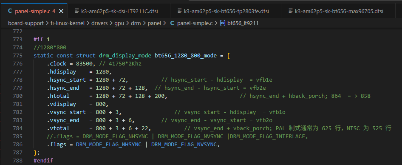Image resolution: width=402 pixels, height=165 pixels.
Task: Click line number 775 in gutter
Action: [x=17, y=55]
